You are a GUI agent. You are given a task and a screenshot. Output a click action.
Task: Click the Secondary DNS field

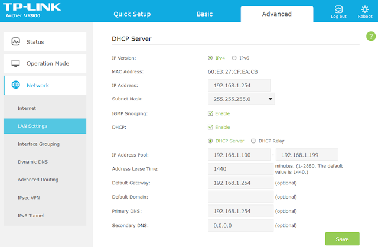point(240,225)
